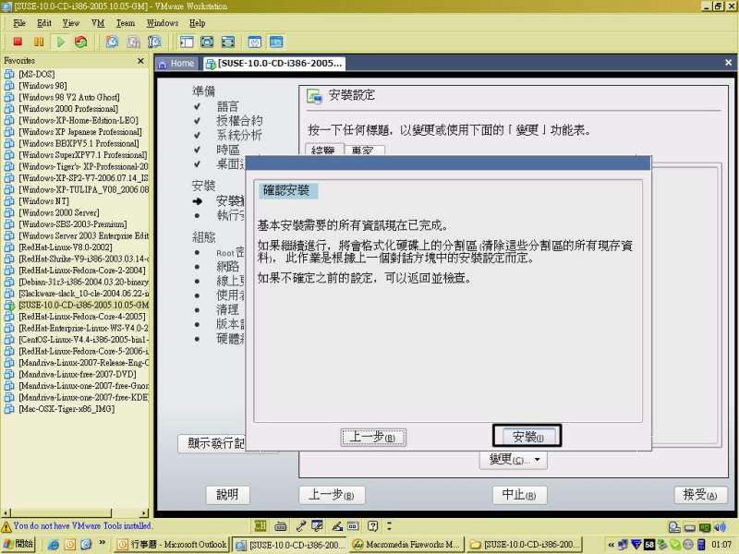Open the Windows Start button
The image size is (739, 554).
point(18,544)
